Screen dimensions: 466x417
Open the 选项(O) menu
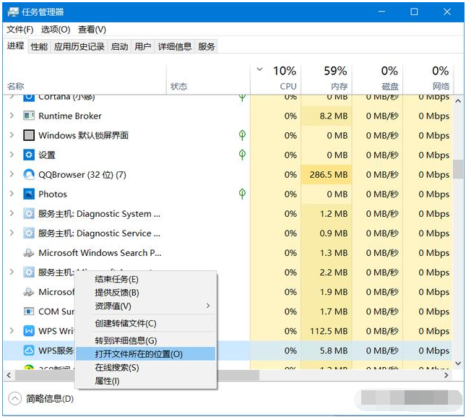[x=56, y=30]
